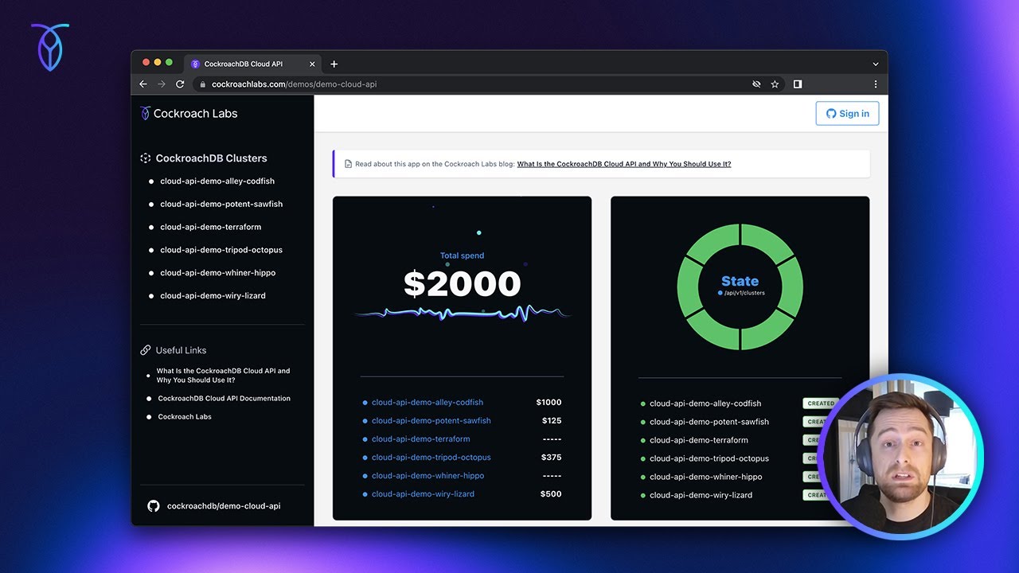Click cloud-api-demo-whiner-hippo in state list
The height and width of the screenshot is (573, 1019).
(706, 477)
